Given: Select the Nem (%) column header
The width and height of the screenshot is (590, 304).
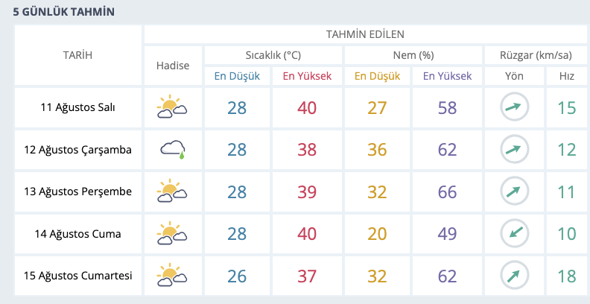Looking at the screenshot, I should pyautogui.click(x=413, y=55).
